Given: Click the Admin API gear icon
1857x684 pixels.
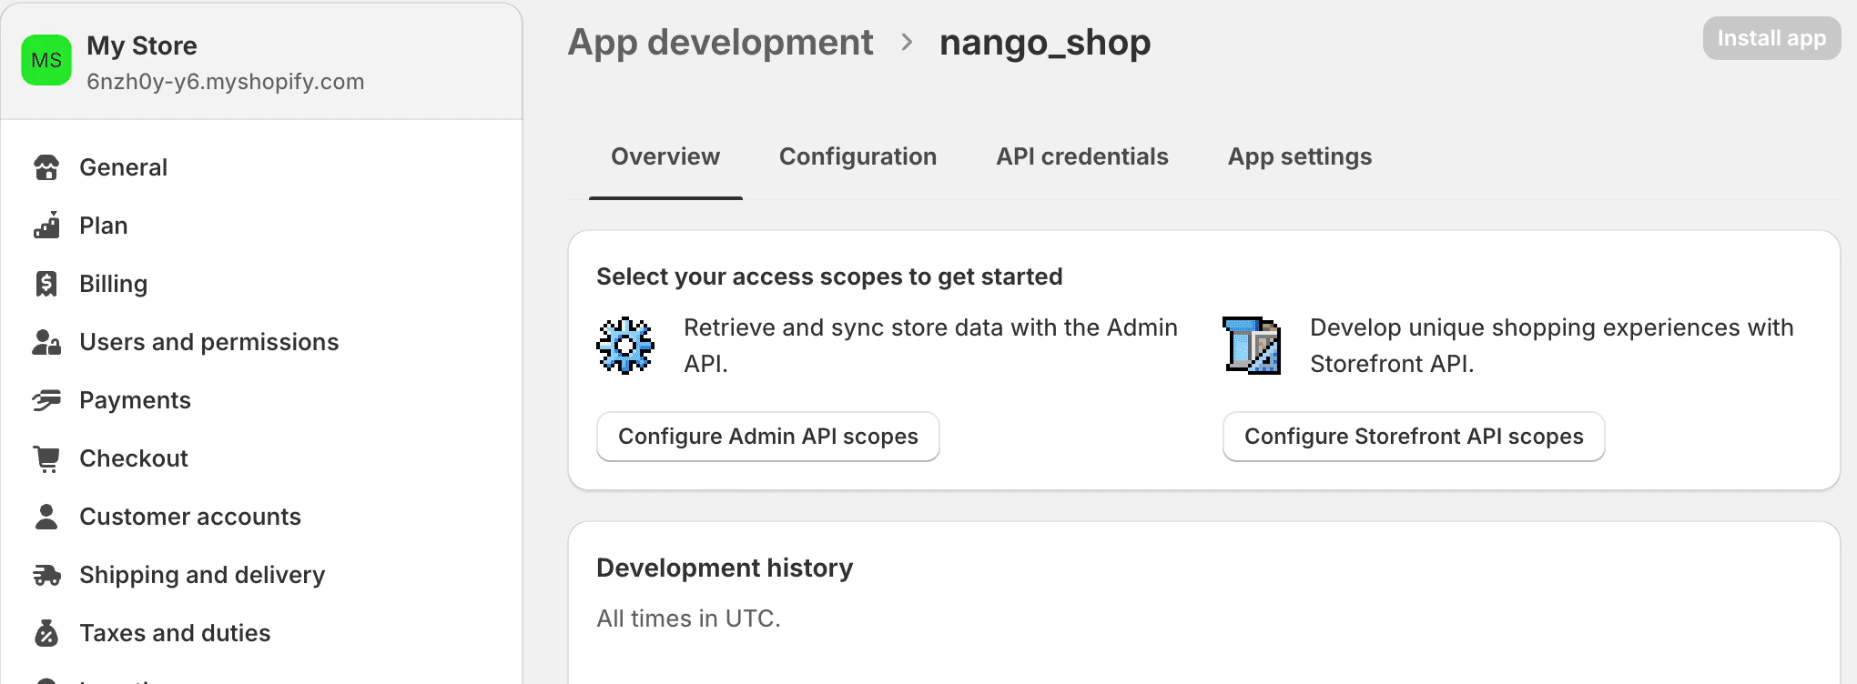Looking at the screenshot, I should click(x=625, y=346).
